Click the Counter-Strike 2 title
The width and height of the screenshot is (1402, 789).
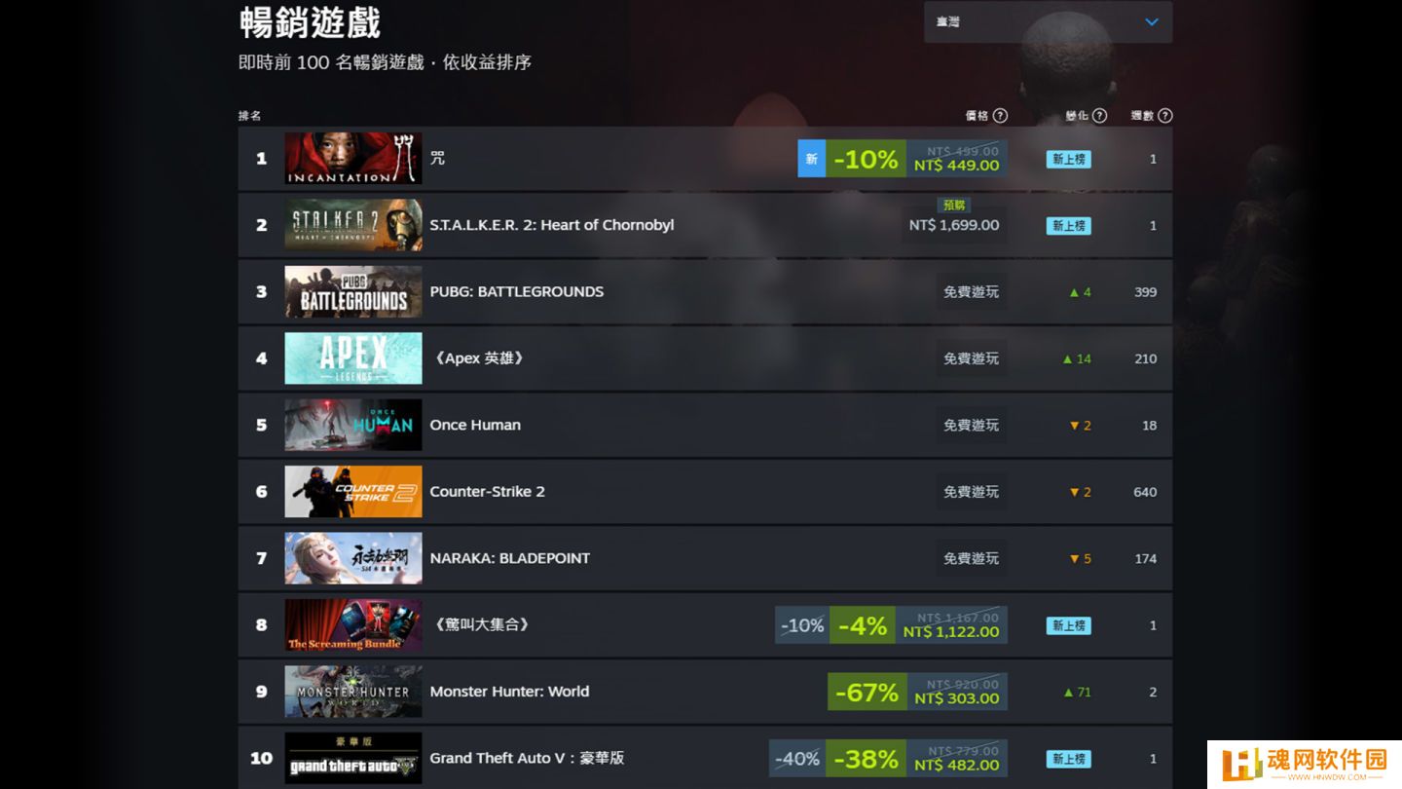tap(487, 492)
